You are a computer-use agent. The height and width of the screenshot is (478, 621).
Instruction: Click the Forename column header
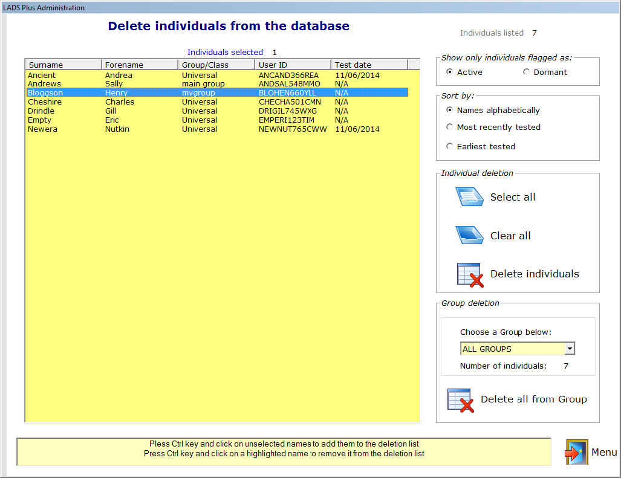(140, 65)
